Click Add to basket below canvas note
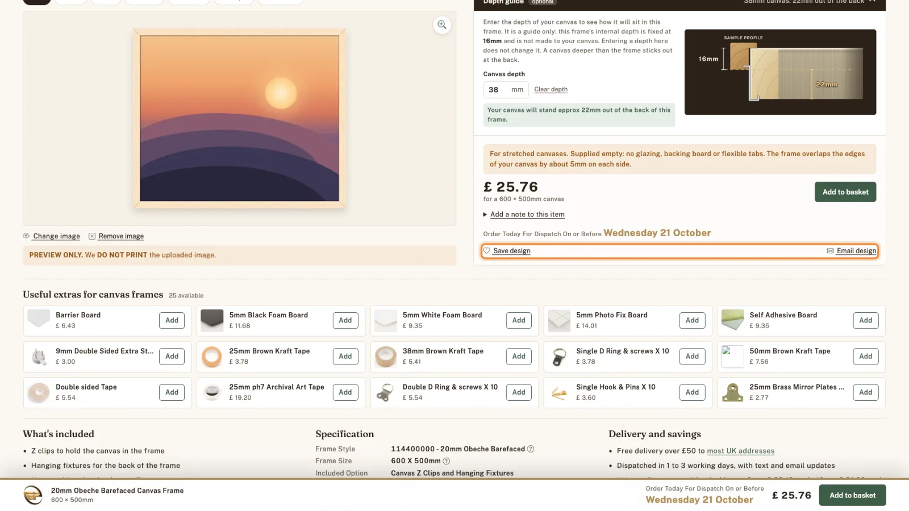The width and height of the screenshot is (909, 511). click(x=845, y=192)
